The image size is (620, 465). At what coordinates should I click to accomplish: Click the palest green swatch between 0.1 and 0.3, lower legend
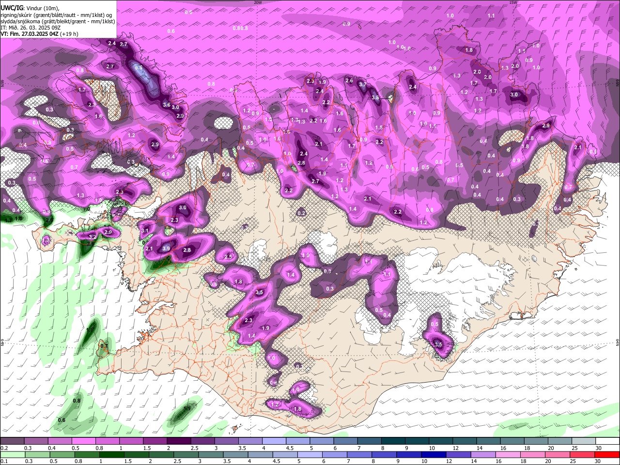pyautogui.click(x=14, y=454)
